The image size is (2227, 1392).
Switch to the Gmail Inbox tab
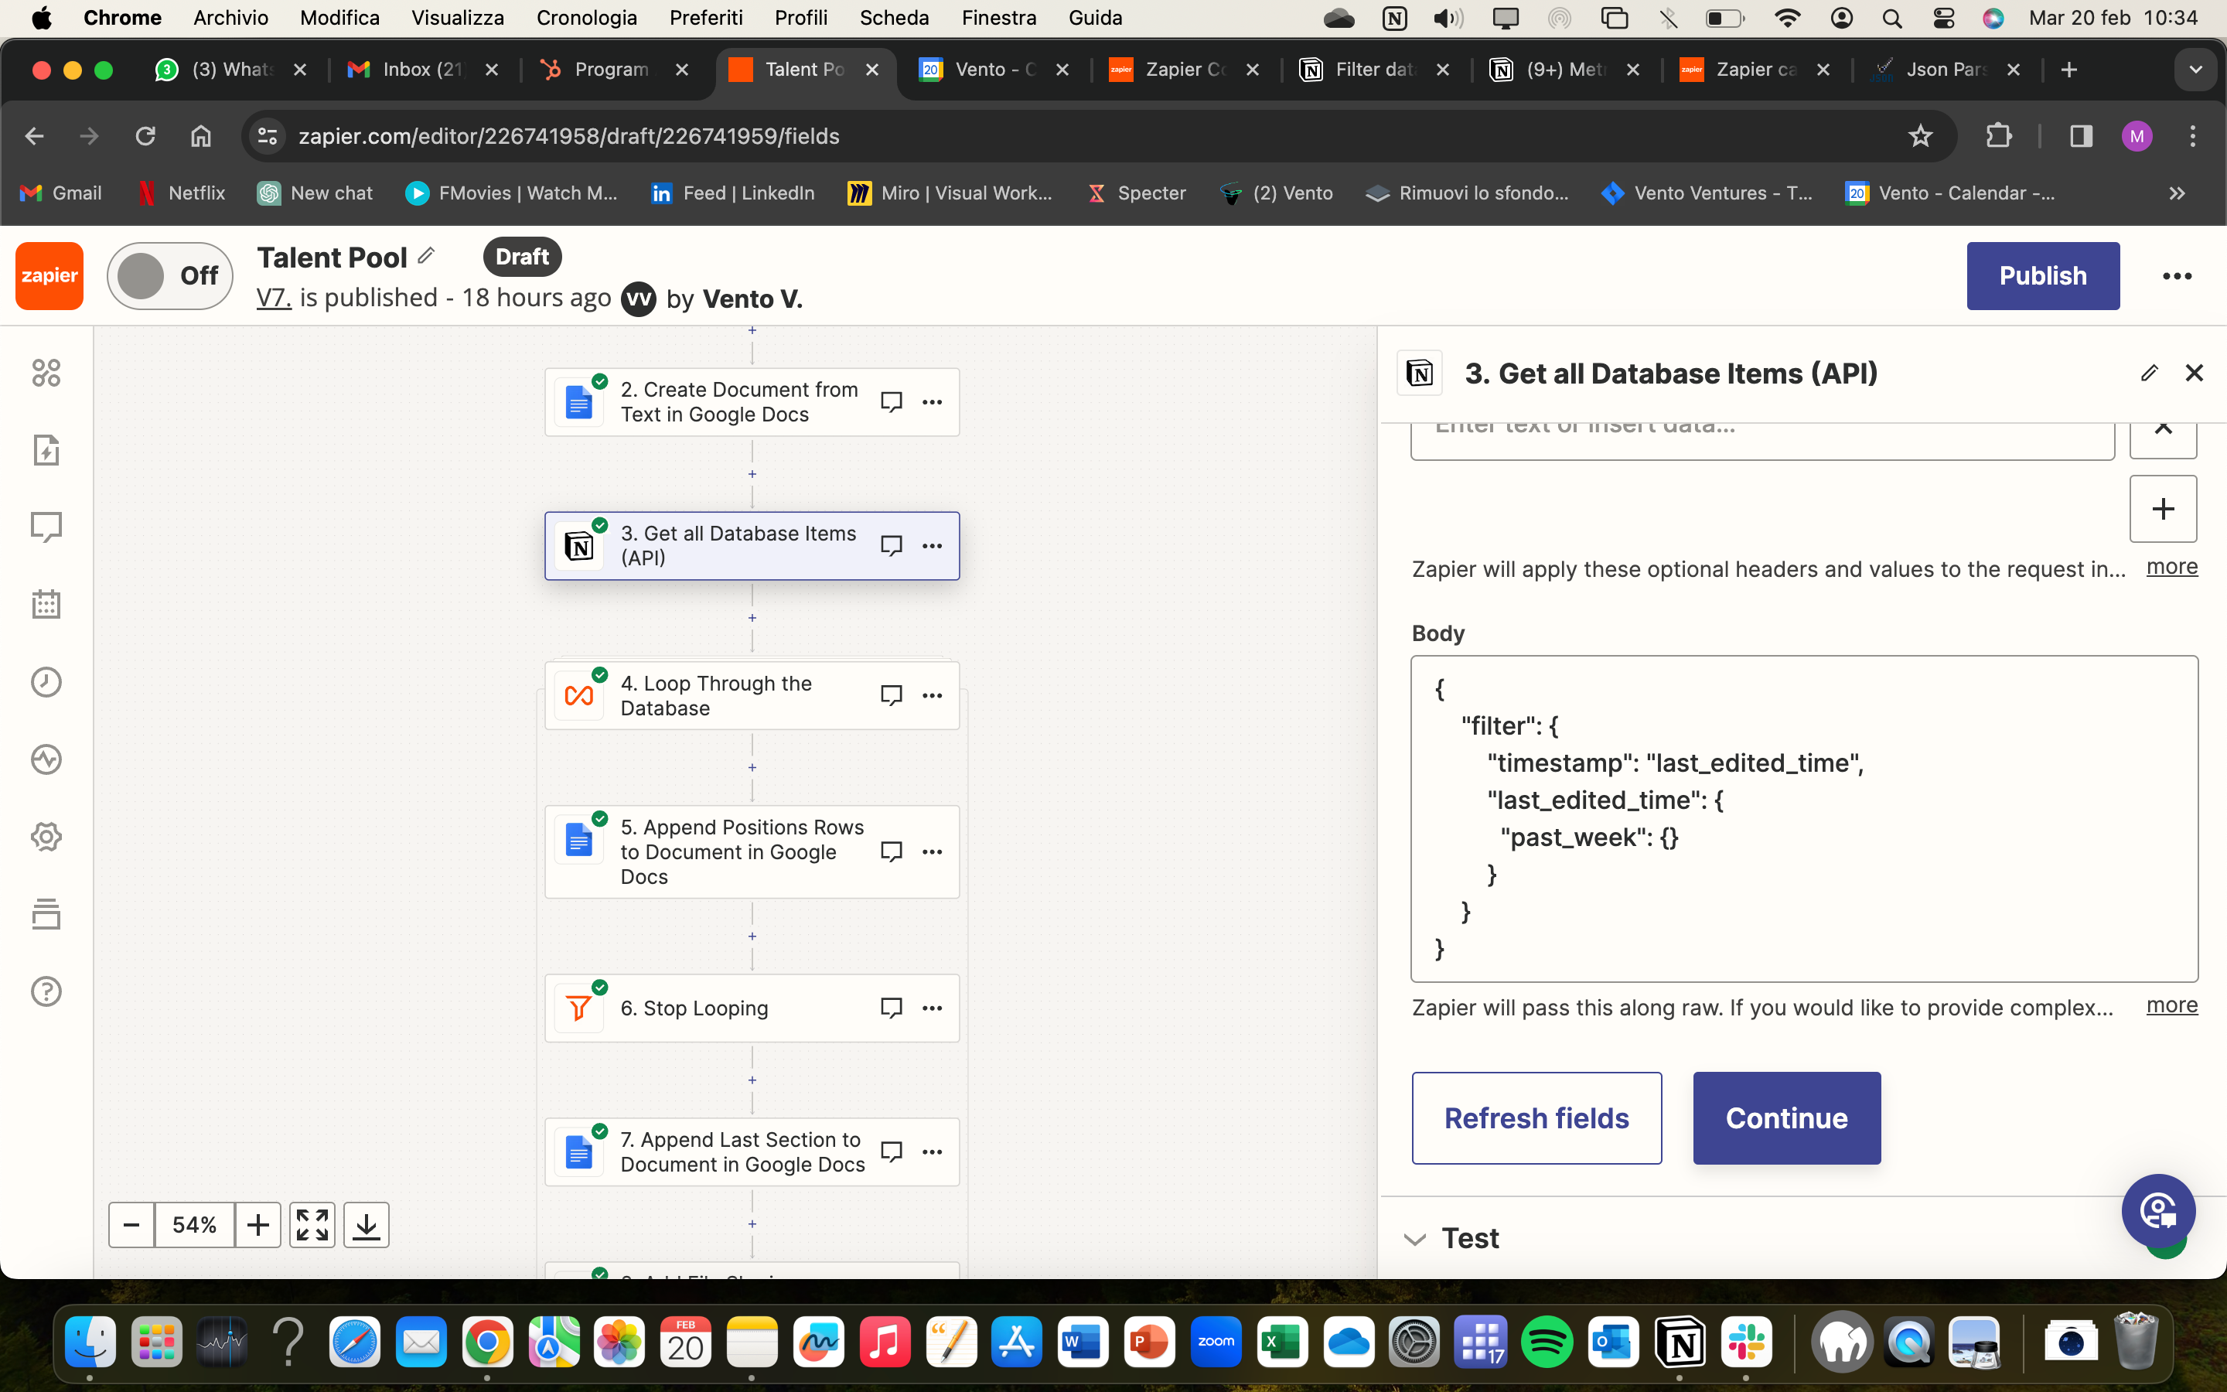pyautogui.click(x=421, y=69)
